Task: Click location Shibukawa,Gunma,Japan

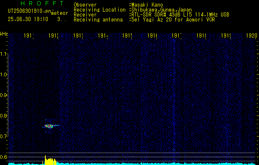Action: (161, 10)
